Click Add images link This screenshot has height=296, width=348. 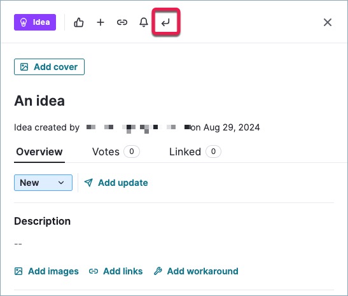46,271
